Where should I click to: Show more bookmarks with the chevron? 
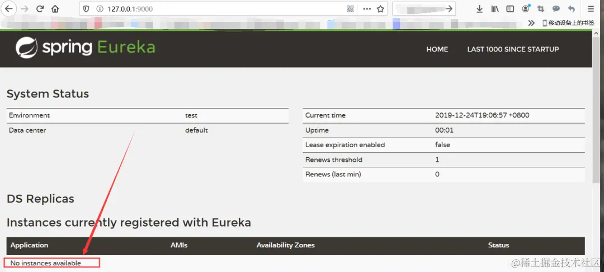532,23
